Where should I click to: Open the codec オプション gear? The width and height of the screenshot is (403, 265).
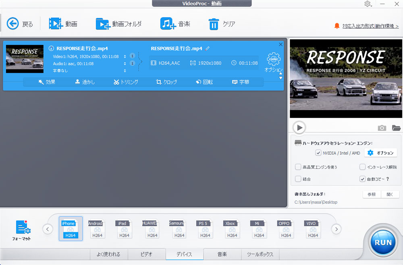coord(274,59)
